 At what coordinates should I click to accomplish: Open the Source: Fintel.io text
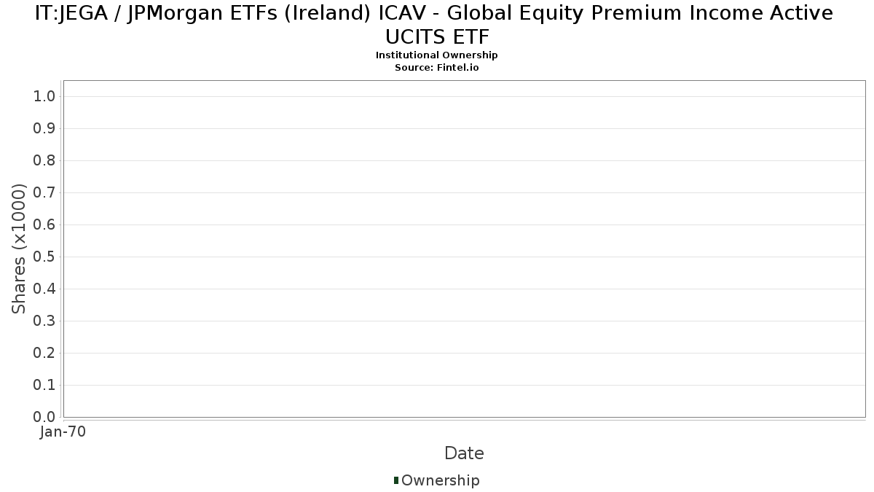(x=436, y=67)
